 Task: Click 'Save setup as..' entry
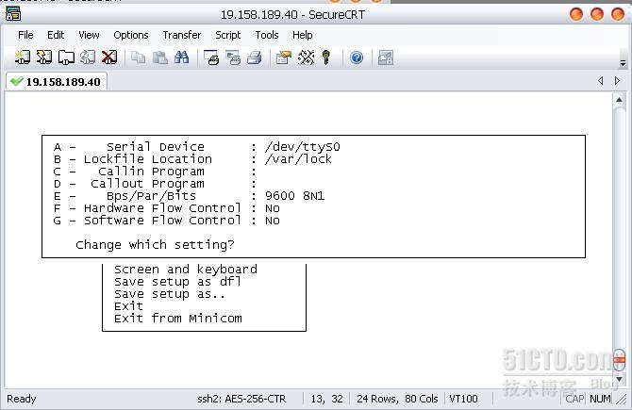pyautogui.click(x=170, y=294)
